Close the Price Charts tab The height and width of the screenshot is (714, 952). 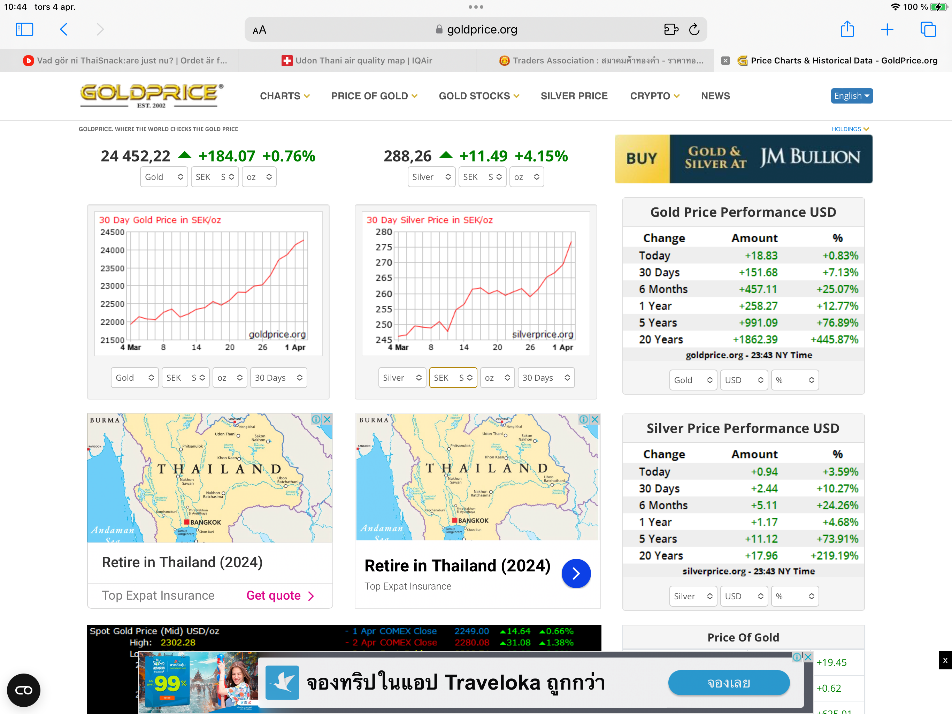click(x=725, y=60)
